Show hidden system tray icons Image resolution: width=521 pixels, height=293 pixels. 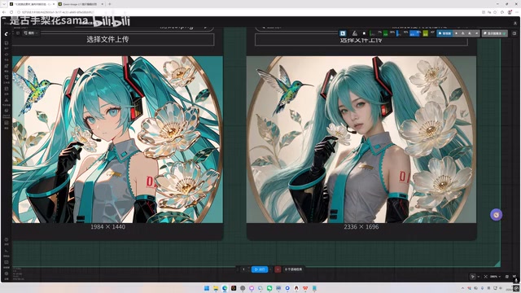(462, 288)
